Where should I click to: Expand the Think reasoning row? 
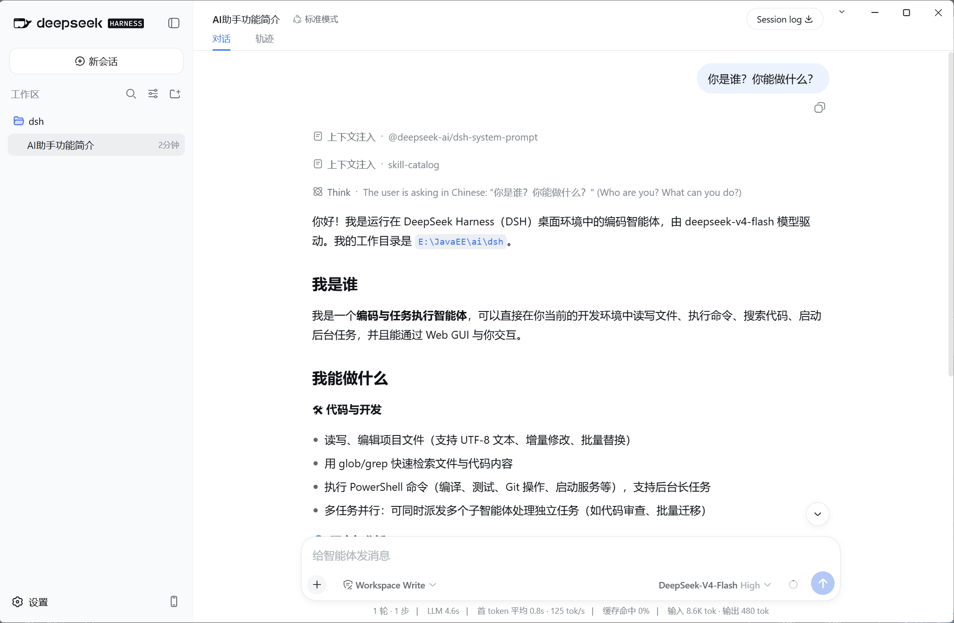pos(527,192)
